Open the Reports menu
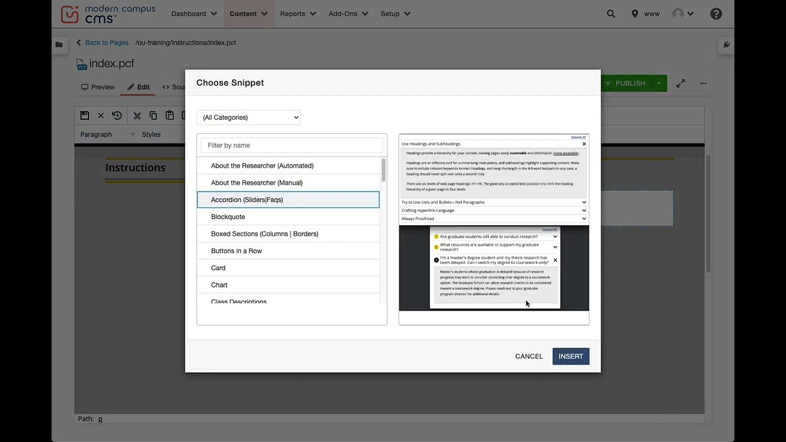The width and height of the screenshot is (786, 442). (298, 14)
